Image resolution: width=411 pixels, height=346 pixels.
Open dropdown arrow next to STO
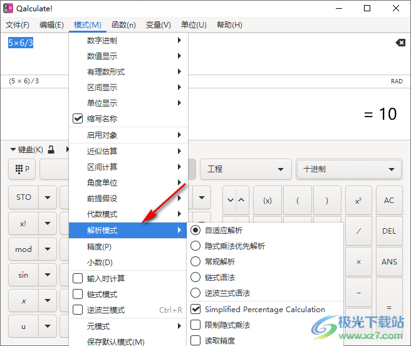click(48, 197)
